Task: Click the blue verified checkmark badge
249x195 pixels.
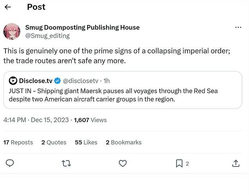Action: (57, 81)
